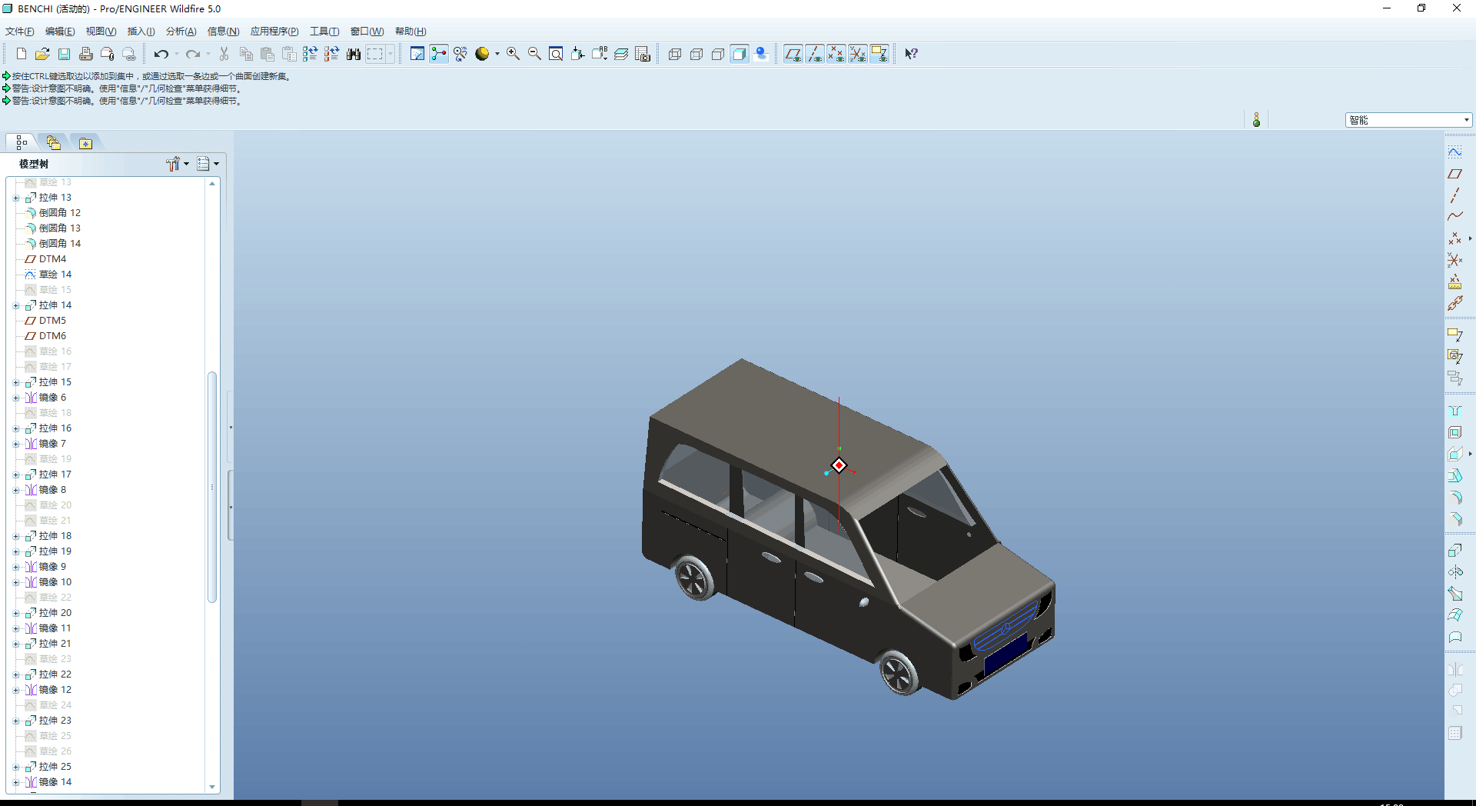
Task: Select 倒圆角 12 feature in model tree
Action: point(59,213)
